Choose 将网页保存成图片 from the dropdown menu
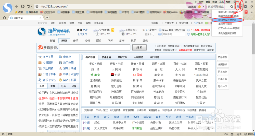Viewport: 255px width, 136px height. coord(227,20)
